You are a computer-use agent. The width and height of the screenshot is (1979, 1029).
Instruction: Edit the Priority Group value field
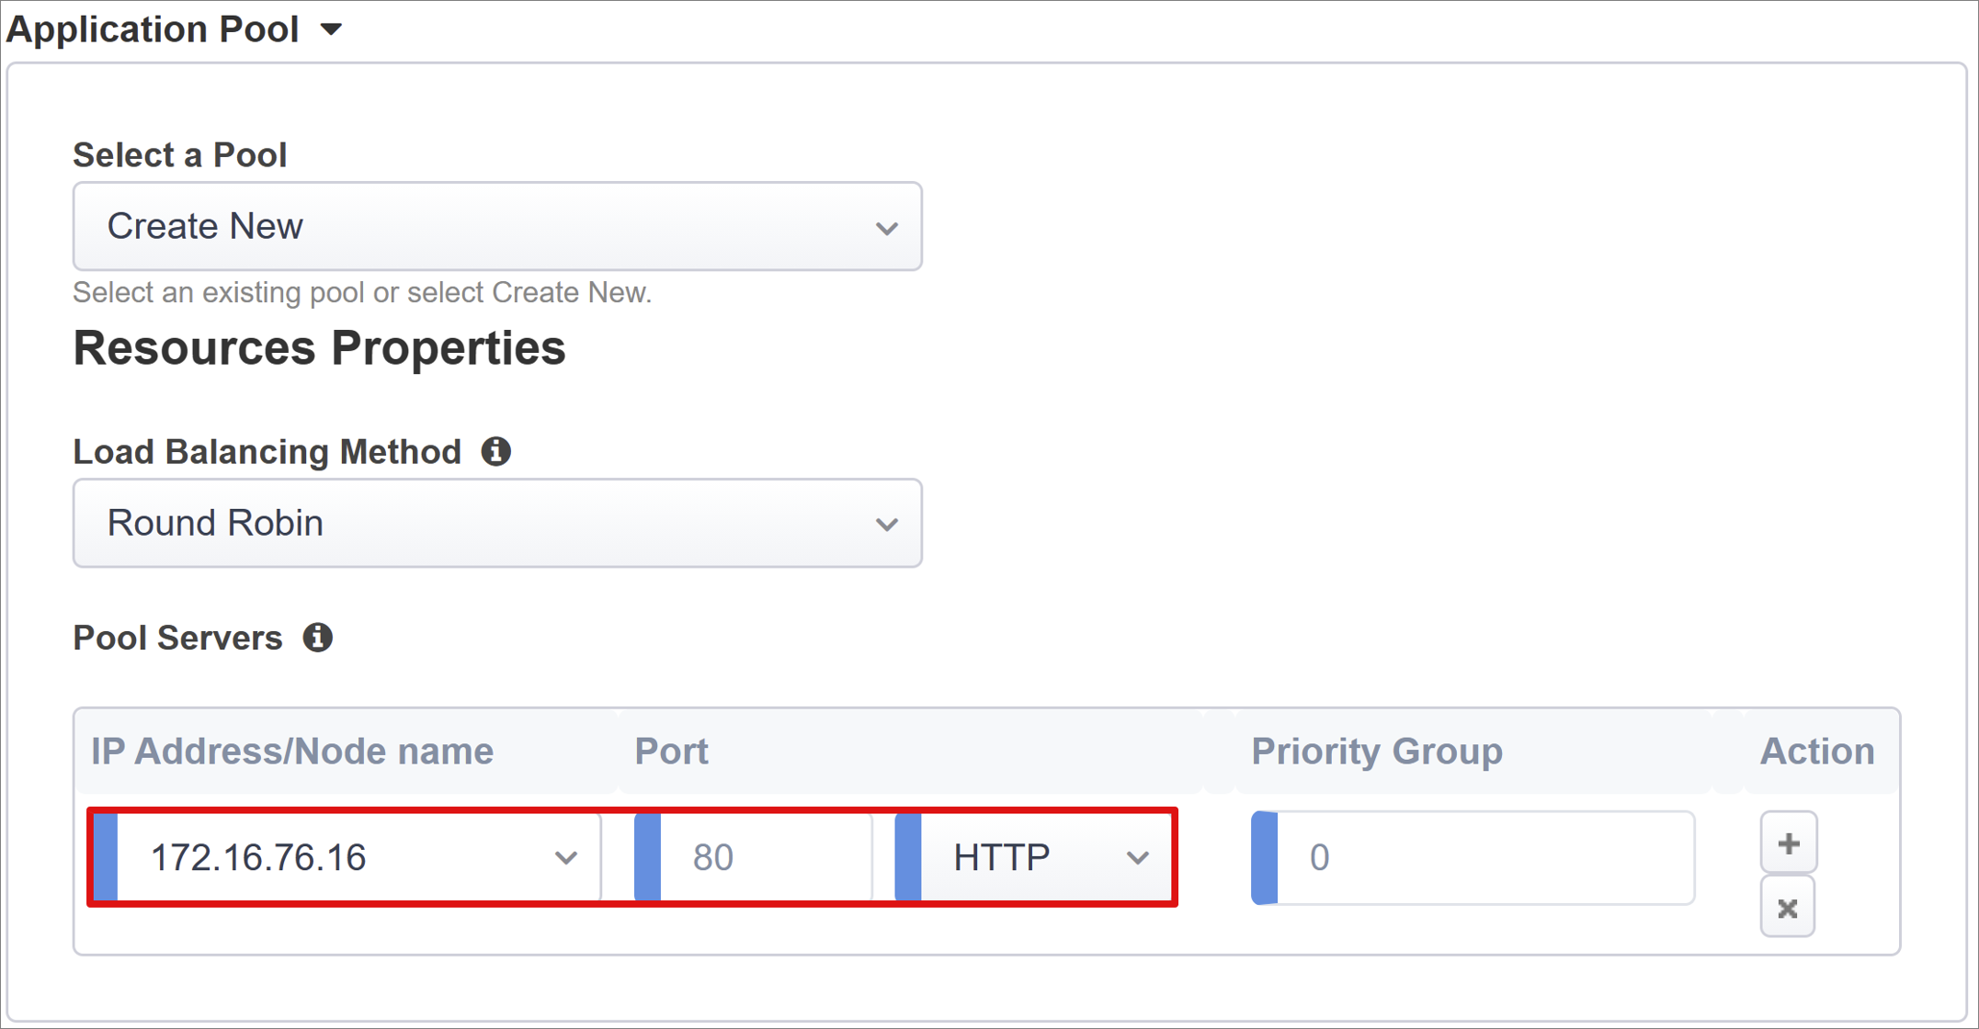[1480, 856]
